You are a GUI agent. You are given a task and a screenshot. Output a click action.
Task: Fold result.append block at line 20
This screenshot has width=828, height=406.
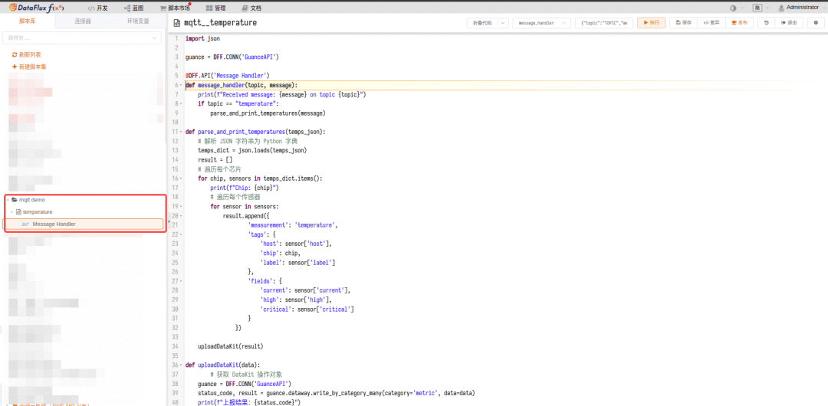[182, 216]
